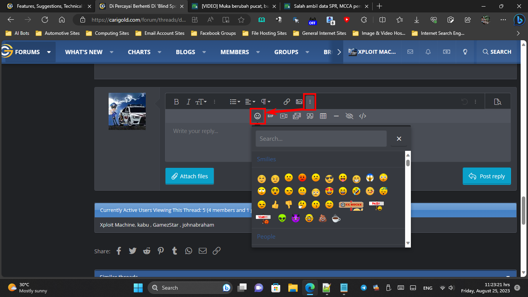Open the list options dropdown

point(235,102)
